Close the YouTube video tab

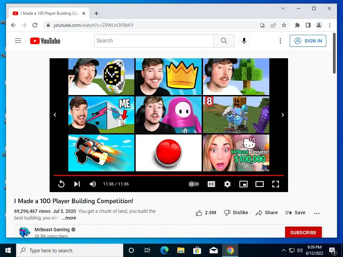[83, 13]
